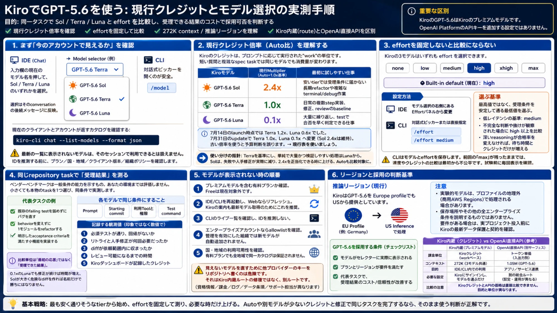This screenshot has width=557, height=313.
Task: Click the CLI terminal icon in 設定方法
Action: [390, 125]
